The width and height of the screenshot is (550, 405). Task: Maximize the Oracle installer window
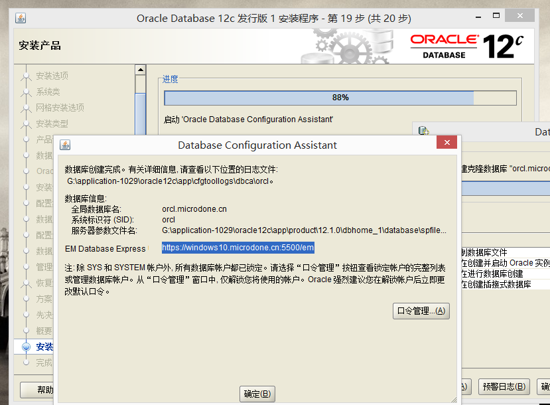496,15
